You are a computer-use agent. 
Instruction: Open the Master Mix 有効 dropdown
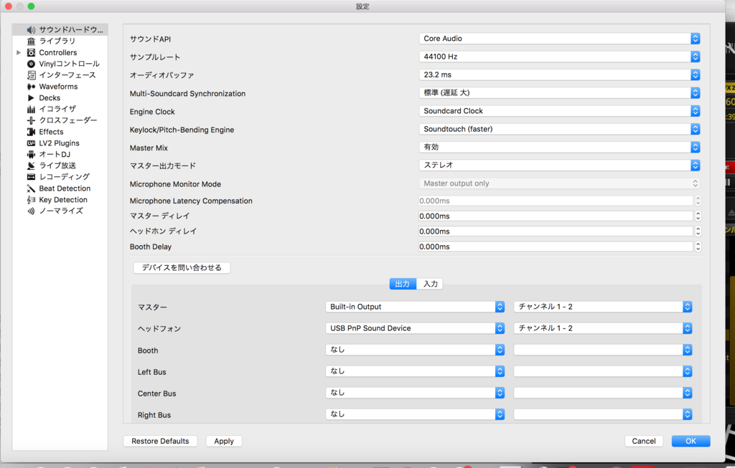click(x=559, y=148)
